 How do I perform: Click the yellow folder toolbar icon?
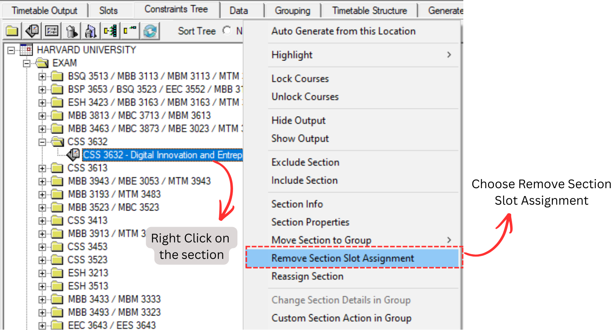[x=12, y=31]
